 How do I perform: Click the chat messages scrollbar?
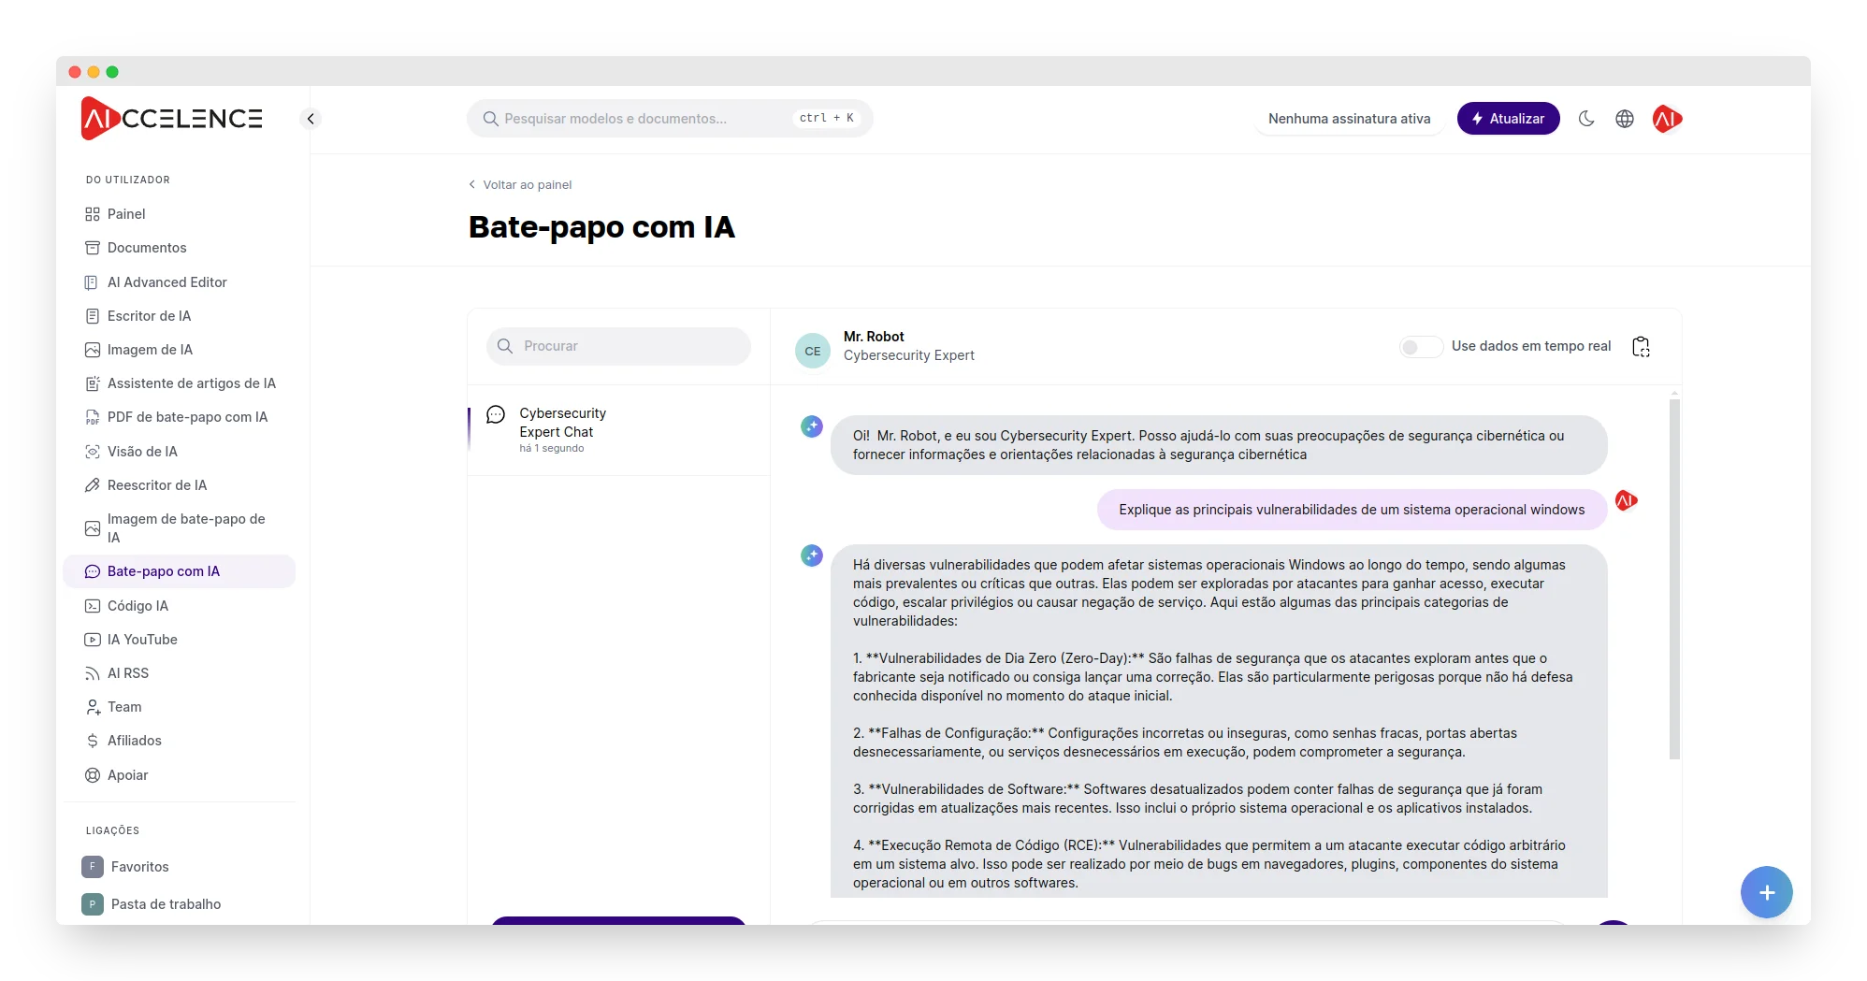tap(1674, 580)
